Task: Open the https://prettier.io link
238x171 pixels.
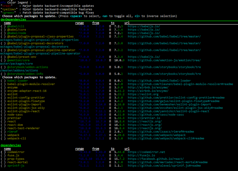Action: click(144, 118)
